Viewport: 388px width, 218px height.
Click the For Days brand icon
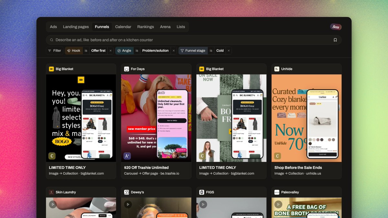coord(126,69)
